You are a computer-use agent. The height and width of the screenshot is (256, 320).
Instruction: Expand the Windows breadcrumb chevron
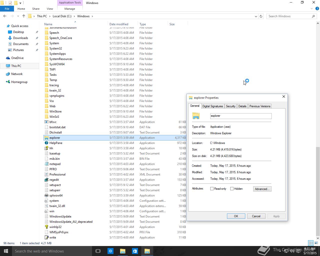(92, 16)
